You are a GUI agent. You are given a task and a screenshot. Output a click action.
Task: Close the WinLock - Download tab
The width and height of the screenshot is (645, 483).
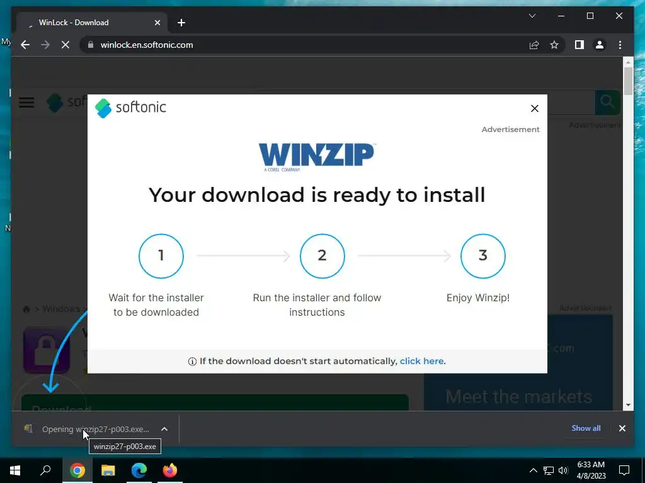click(157, 23)
